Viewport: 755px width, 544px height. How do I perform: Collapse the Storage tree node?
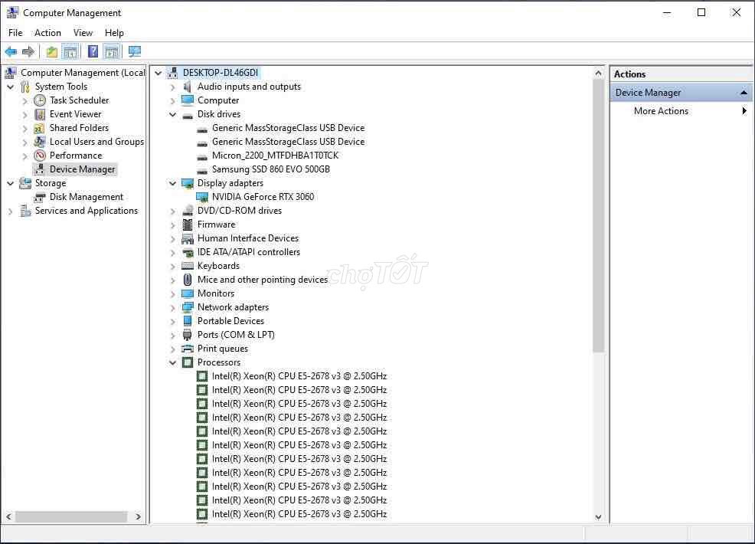click(11, 184)
